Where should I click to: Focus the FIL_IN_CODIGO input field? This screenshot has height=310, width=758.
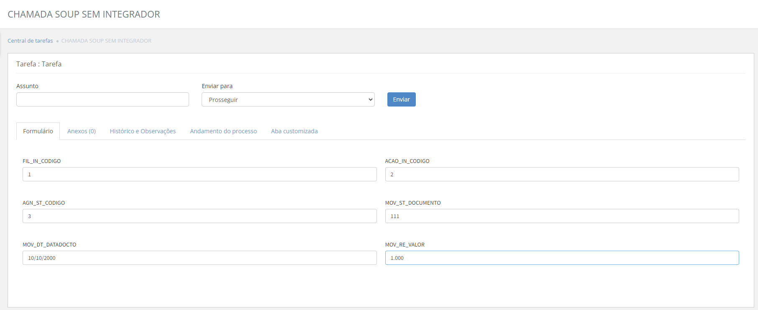click(x=200, y=174)
